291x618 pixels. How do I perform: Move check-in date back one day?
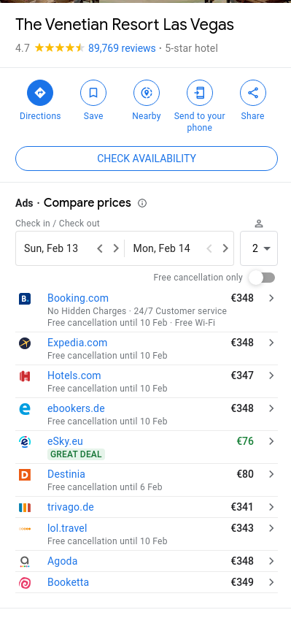click(100, 248)
